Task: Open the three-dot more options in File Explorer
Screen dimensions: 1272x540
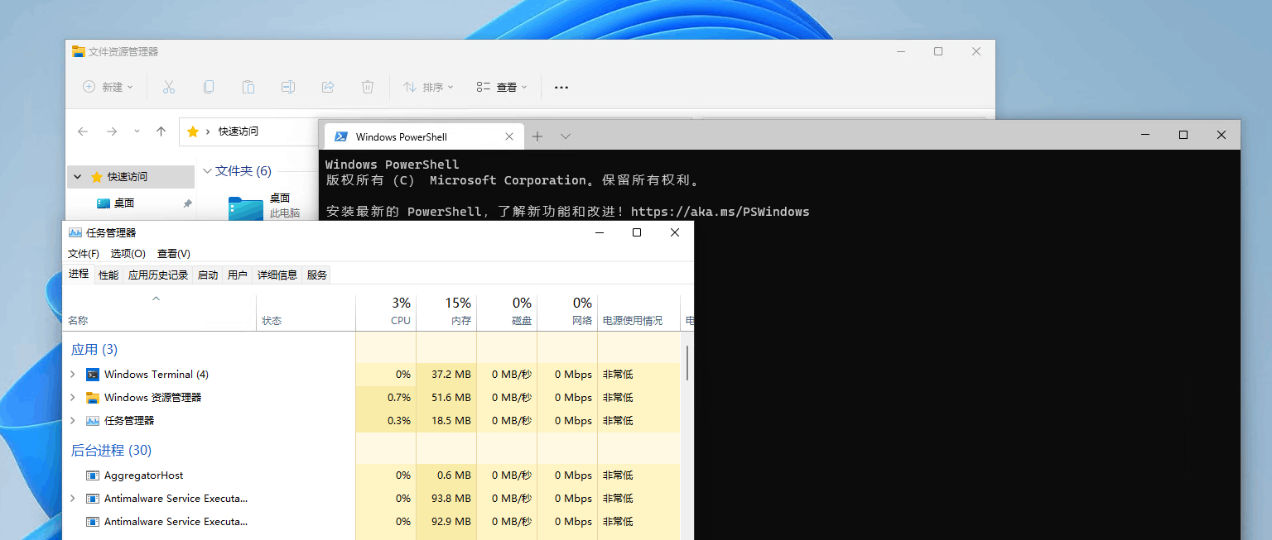Action: [561, 87]
